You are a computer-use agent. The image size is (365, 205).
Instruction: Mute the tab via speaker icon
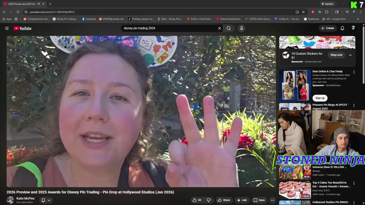(39, 4)
